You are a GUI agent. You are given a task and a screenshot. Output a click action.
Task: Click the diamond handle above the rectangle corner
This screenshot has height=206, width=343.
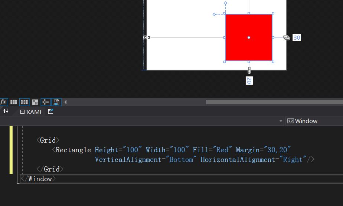(x=226, y=3)
